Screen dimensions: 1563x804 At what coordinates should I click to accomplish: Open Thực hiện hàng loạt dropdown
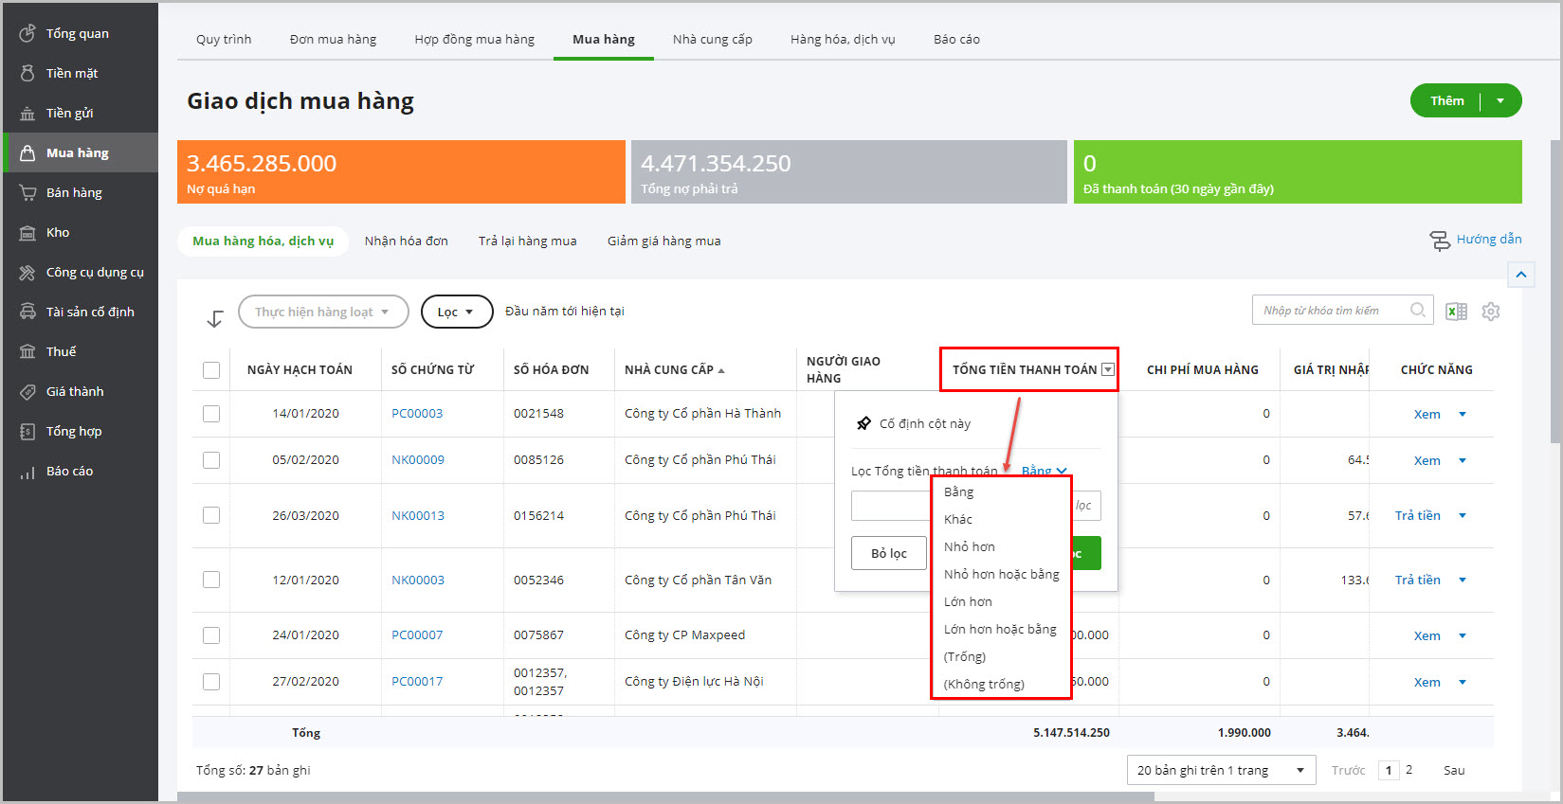point(322,312)
